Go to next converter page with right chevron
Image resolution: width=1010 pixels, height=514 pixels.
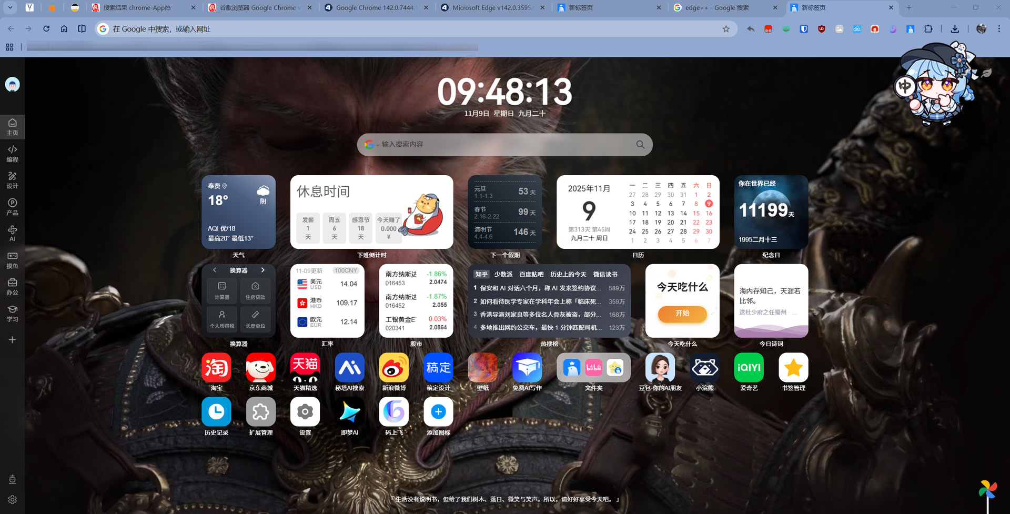[x=263, y=270]
